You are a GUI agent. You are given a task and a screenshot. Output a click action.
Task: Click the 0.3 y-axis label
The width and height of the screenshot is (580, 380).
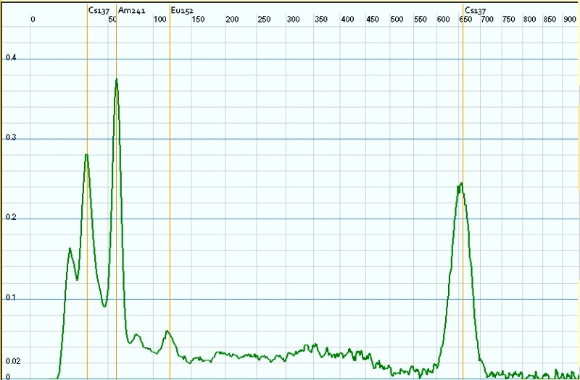[x=10, y=138]
